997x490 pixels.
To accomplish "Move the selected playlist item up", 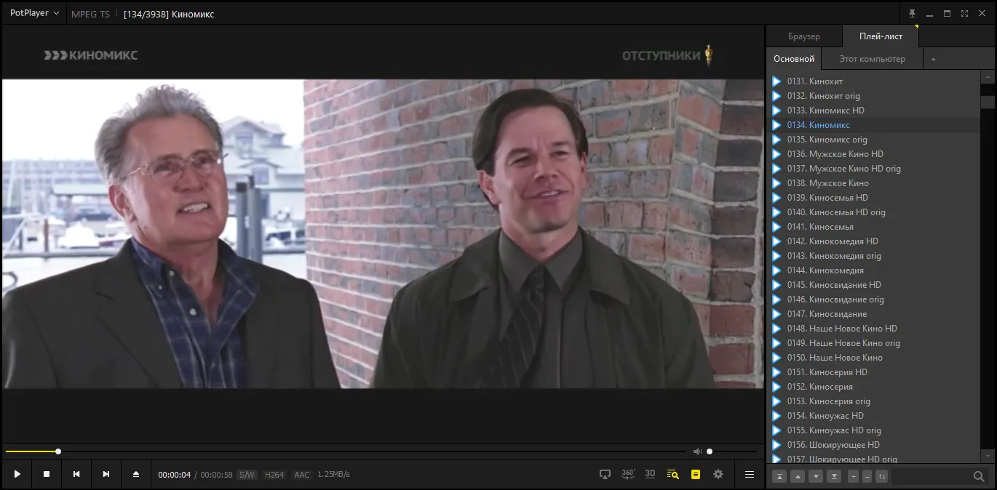I will [x=798, y=476].
